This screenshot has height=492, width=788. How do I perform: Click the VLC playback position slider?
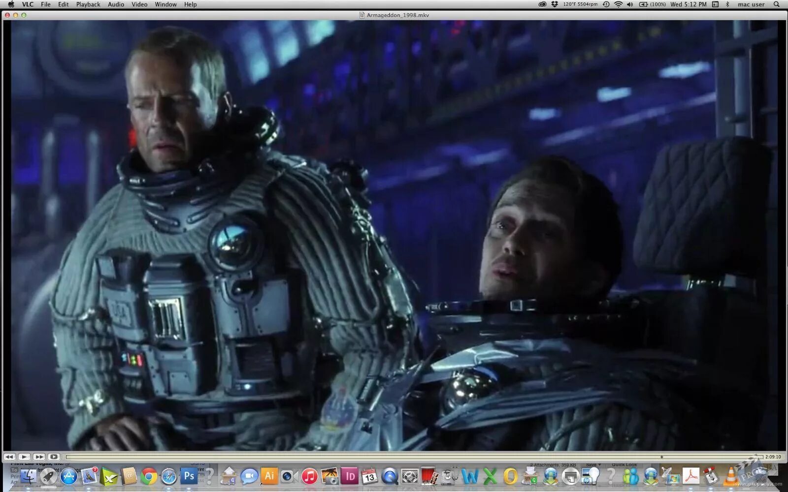(x=414, y=457)
